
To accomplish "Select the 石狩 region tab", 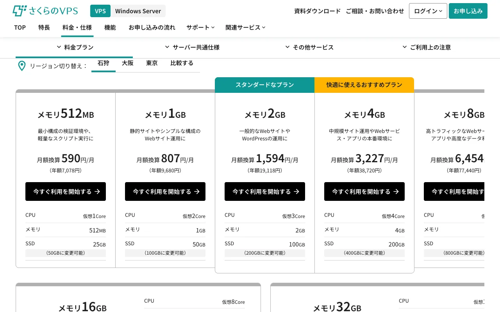I will click(x=104, y=63).
